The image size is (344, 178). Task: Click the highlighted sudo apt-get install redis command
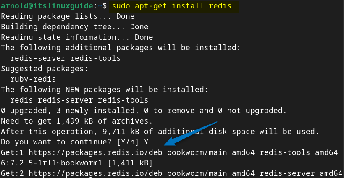click(173, 6)
